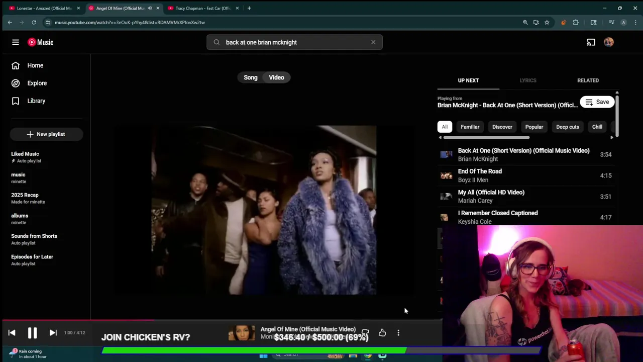Click the Angel Of Mine album thumbnail

[x=242, y=333]
